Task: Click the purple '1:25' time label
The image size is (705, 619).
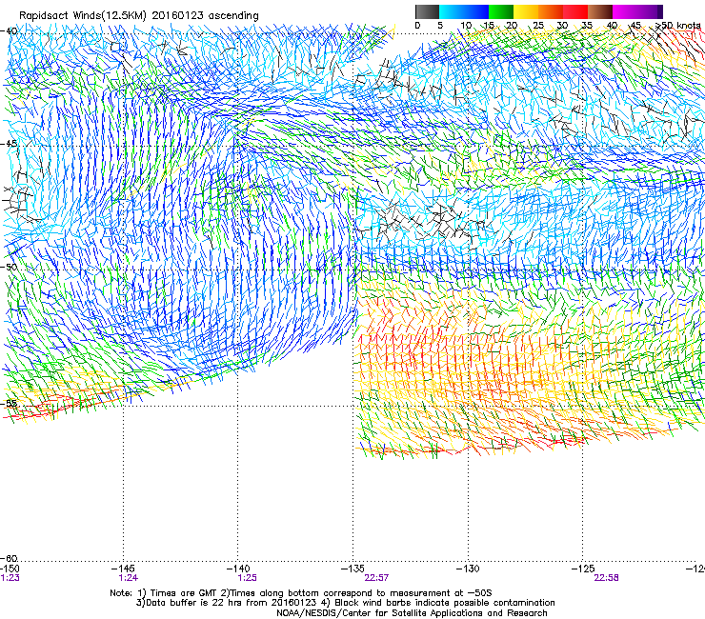Action: point(248,578)
